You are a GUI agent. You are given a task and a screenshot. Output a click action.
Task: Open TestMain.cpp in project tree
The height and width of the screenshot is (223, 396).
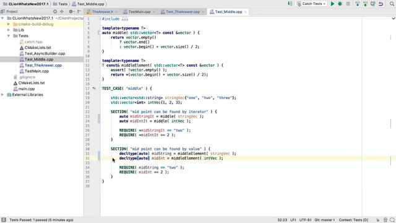[x=37, y=71]
